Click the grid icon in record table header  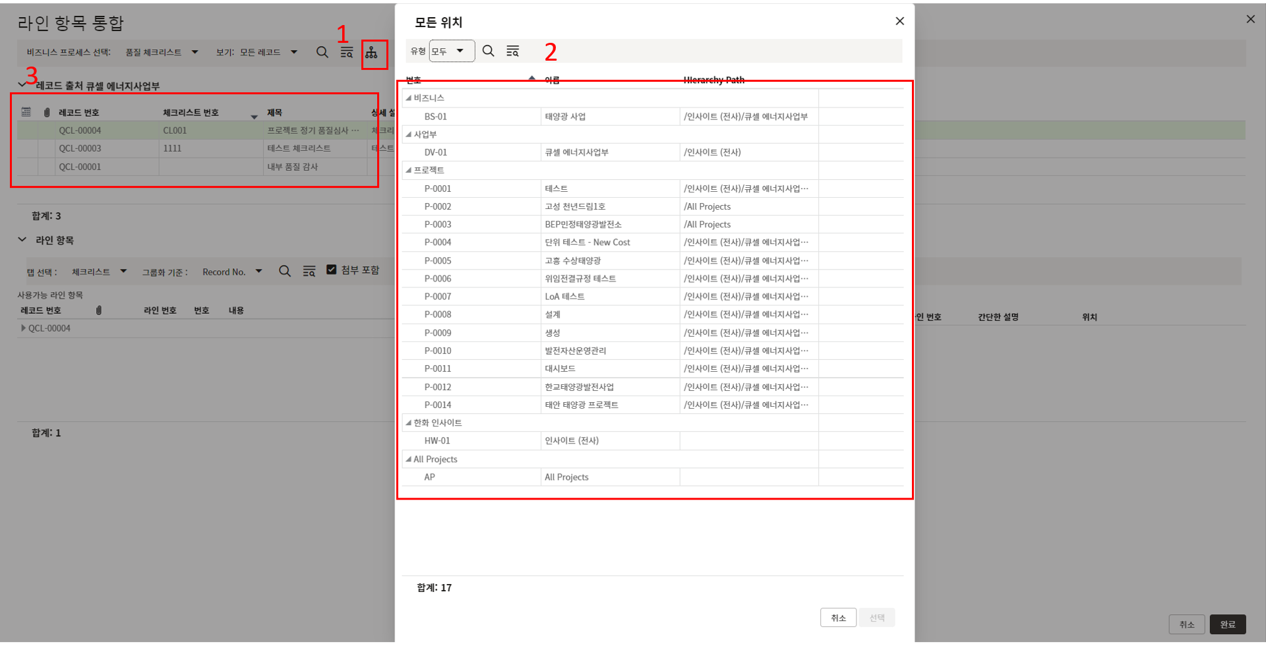(x=26, y=112)
